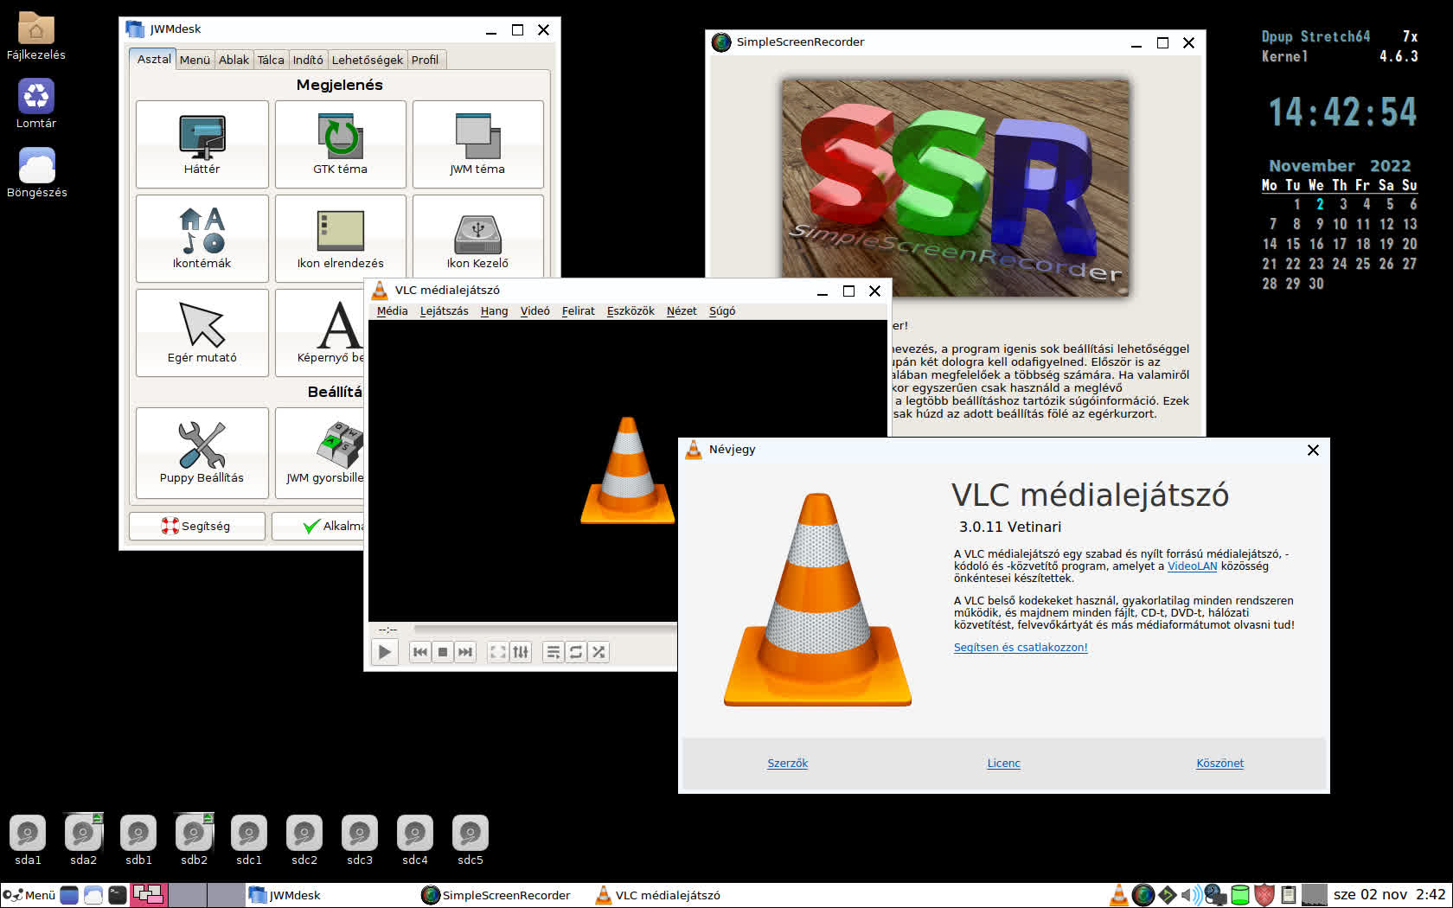Open Szerzők link in Névjegy

click(788, 764)
